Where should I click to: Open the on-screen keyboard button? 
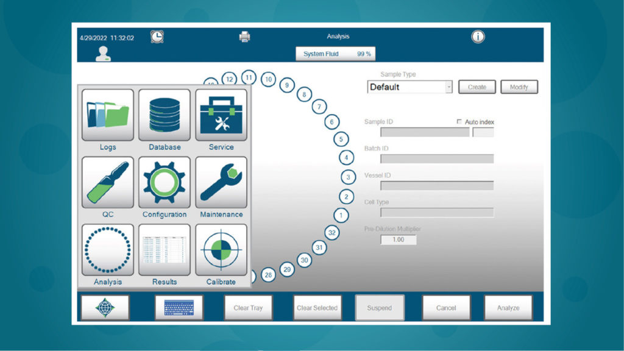(x=179, y=308)
